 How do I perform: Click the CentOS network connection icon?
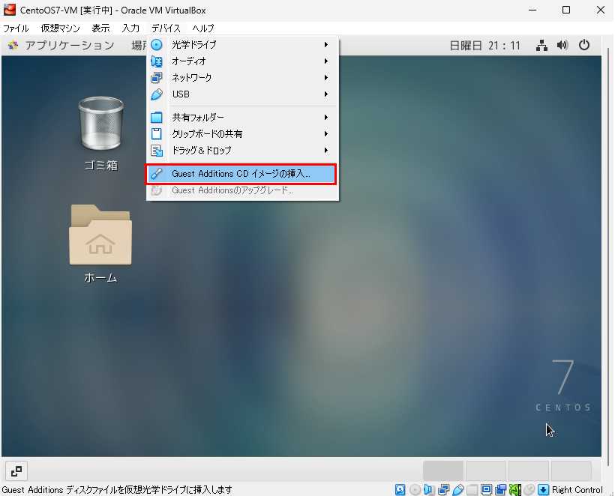pos(541,45)
